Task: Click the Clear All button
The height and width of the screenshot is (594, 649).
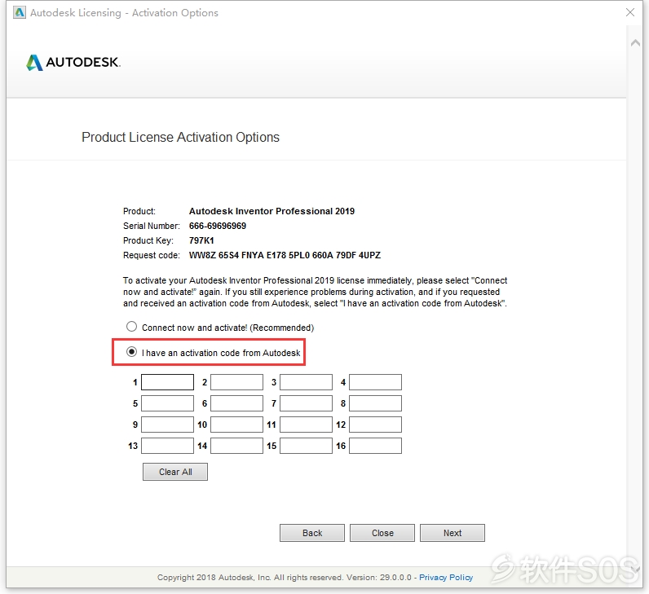Action: pos(175,472)
